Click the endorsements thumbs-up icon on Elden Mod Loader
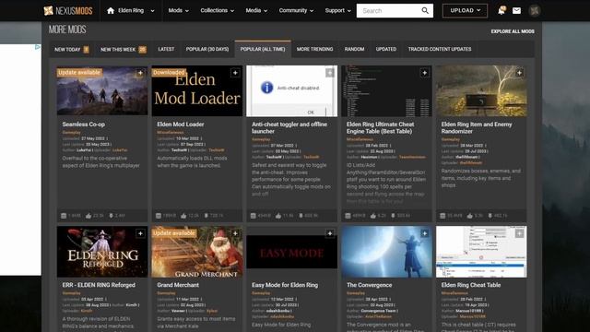This screenshot has width=590, height=332. pyautogui.click(x=183, y=216)
